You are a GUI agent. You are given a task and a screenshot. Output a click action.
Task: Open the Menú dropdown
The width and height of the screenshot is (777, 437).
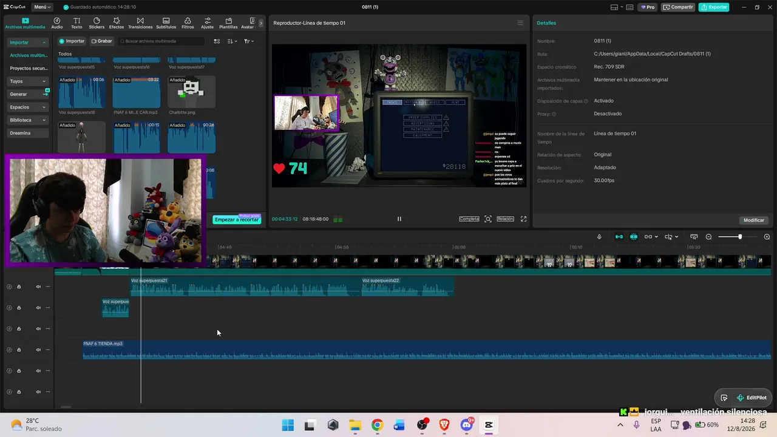click(x=42, y=7)
